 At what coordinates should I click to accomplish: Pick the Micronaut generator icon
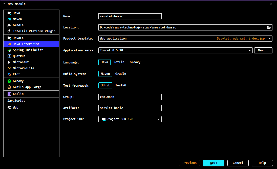click(9, 62)
